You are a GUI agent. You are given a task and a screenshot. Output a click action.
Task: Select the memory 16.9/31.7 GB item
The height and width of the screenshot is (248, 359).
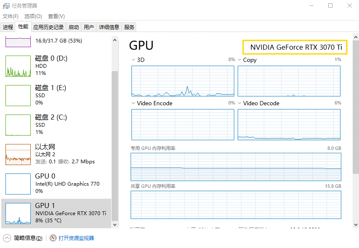56,42
